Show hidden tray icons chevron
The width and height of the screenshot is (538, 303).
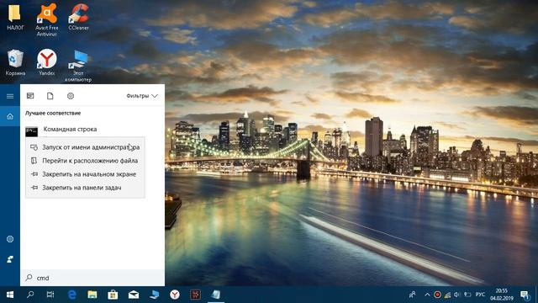point(427,295)
